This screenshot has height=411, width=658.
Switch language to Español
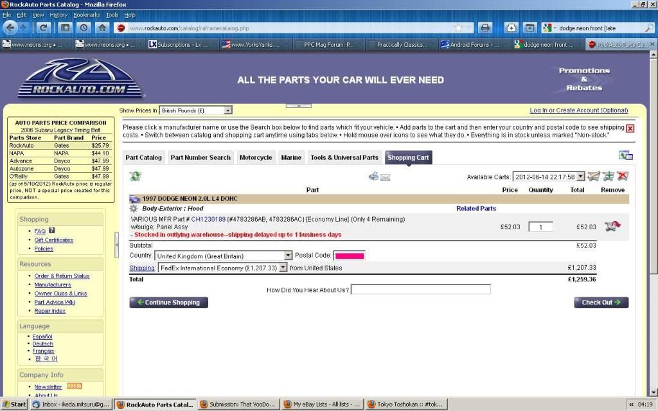[42, 337]
